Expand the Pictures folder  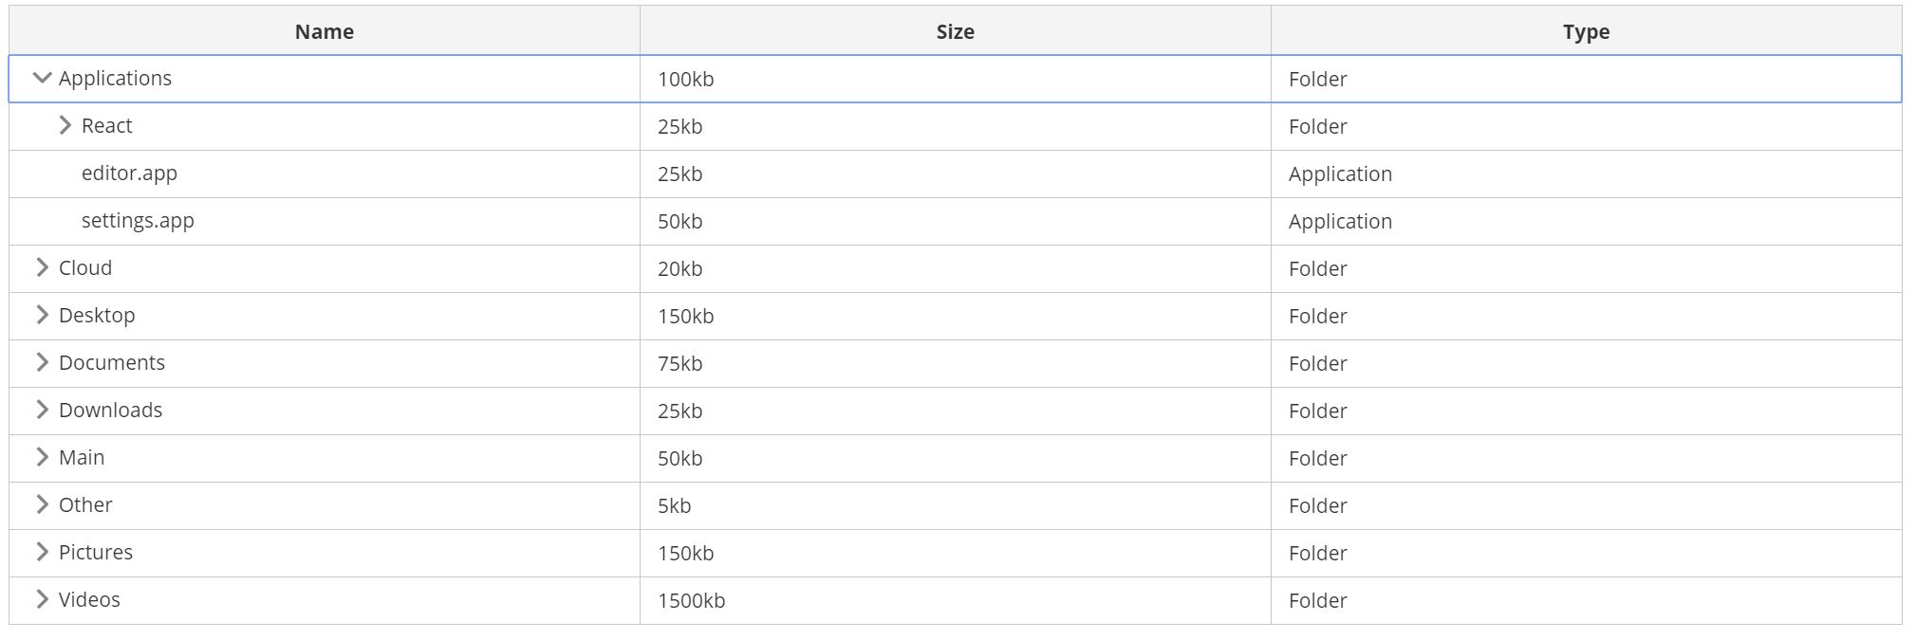click(42, 552)
